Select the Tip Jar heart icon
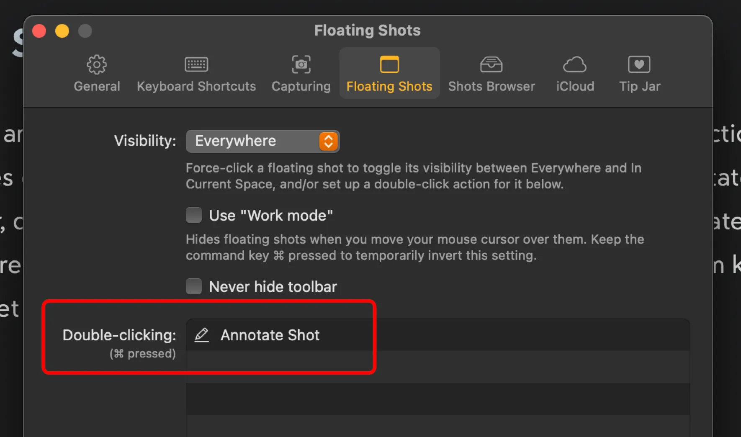The image size is (741, 437). (x=639, y=64)
